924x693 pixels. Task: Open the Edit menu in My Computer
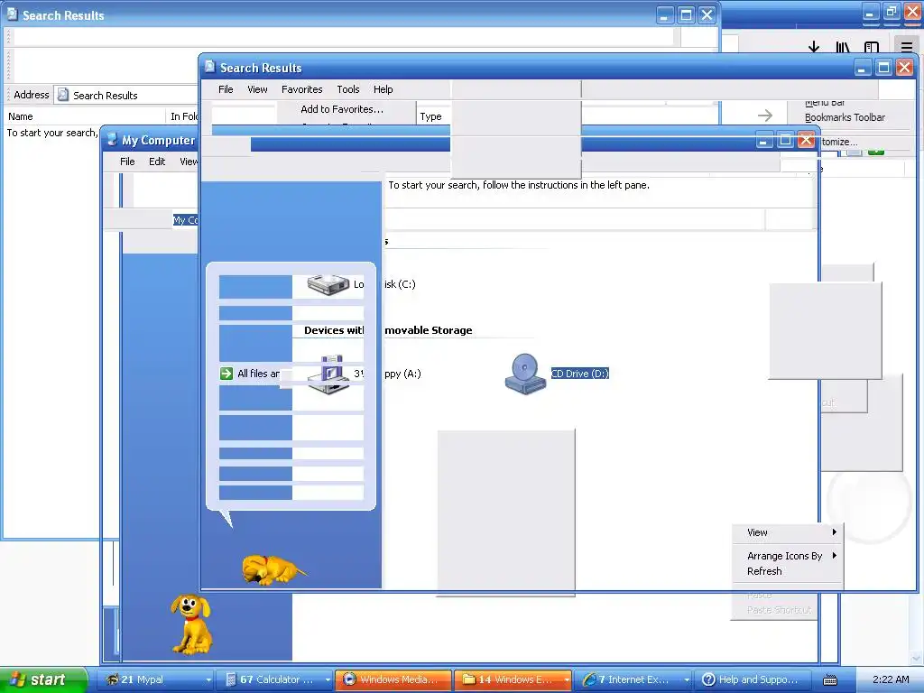click(157, 162)
